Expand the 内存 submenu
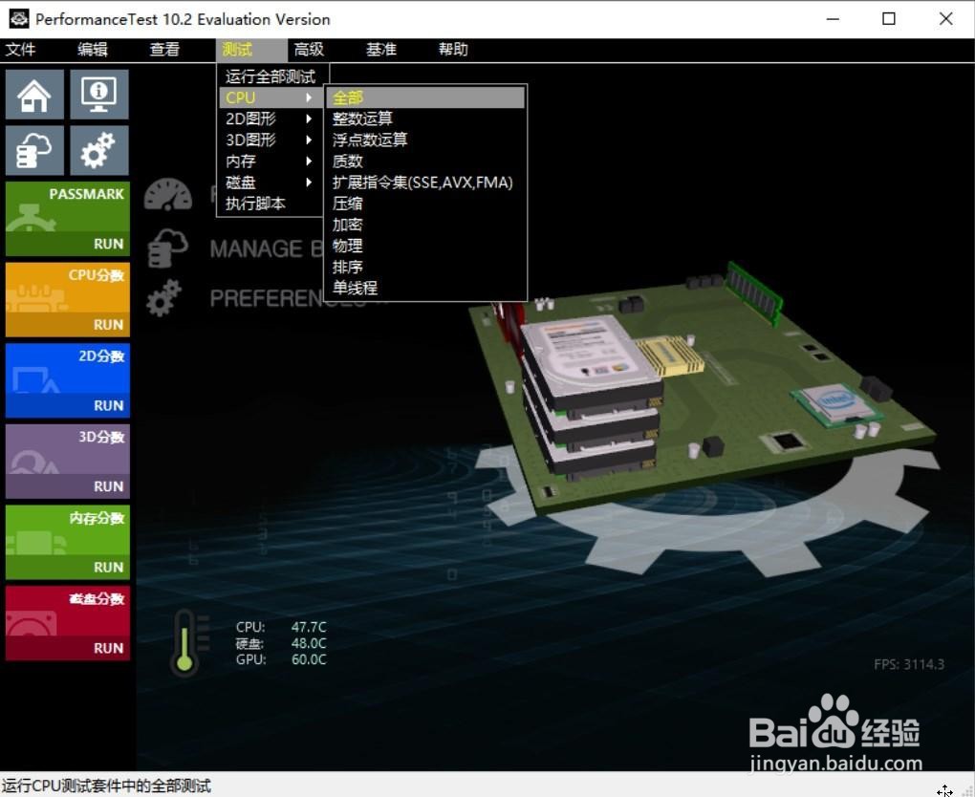This screenshot has height=797, width=975. [x=271, y=161]
